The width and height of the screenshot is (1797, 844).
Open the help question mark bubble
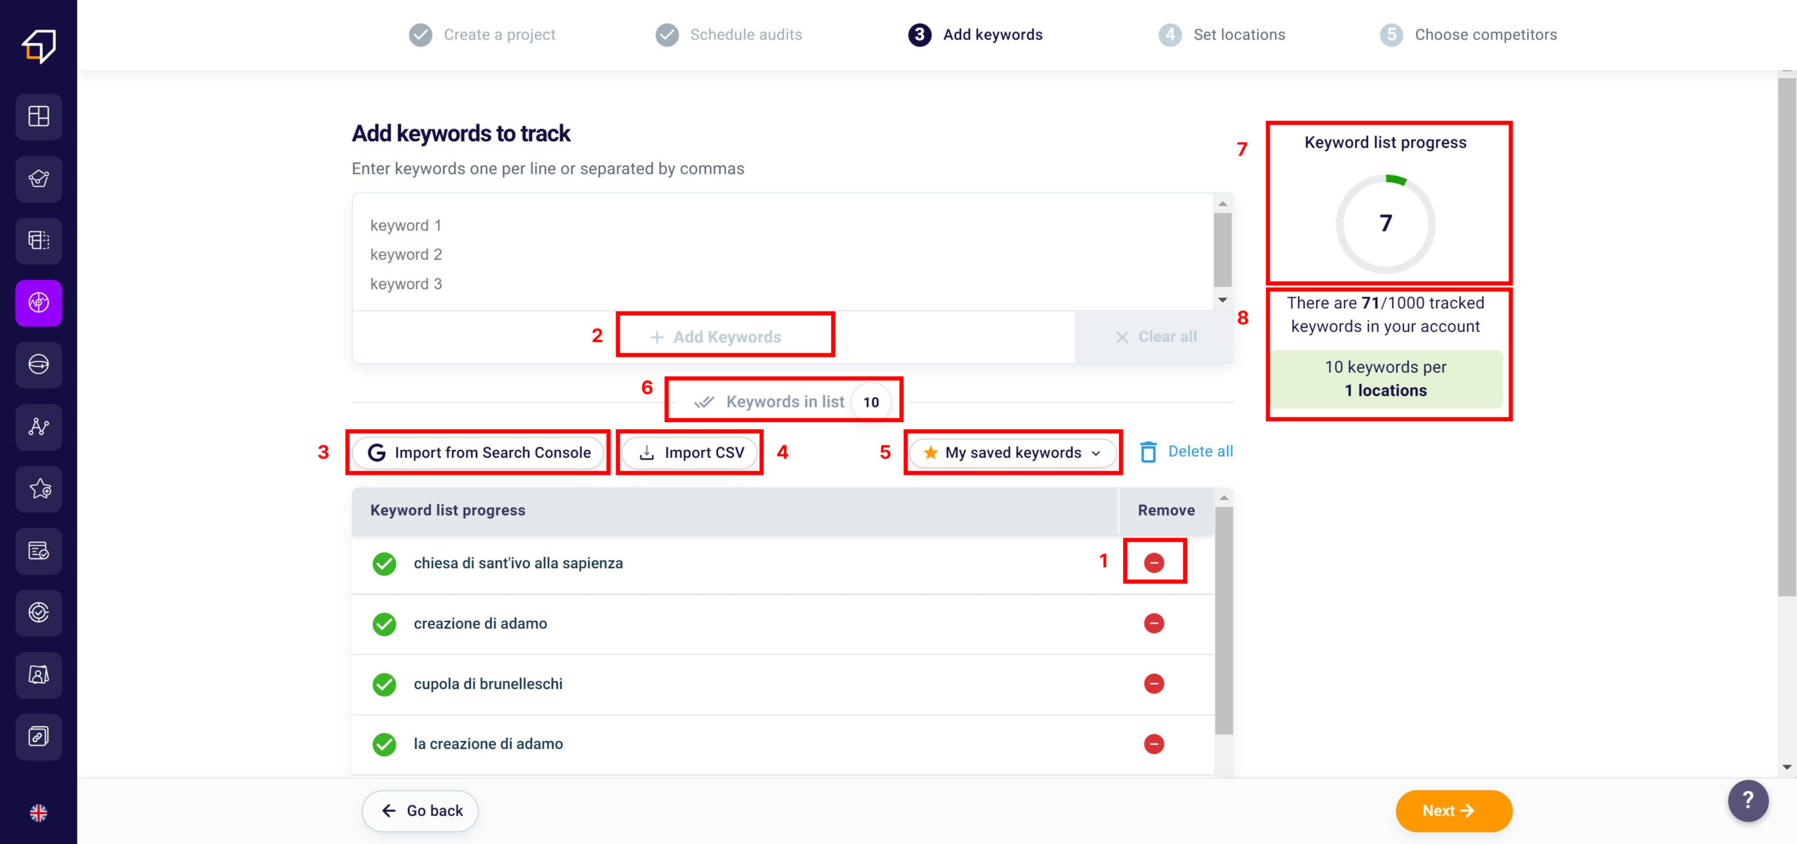[1748, 800]
